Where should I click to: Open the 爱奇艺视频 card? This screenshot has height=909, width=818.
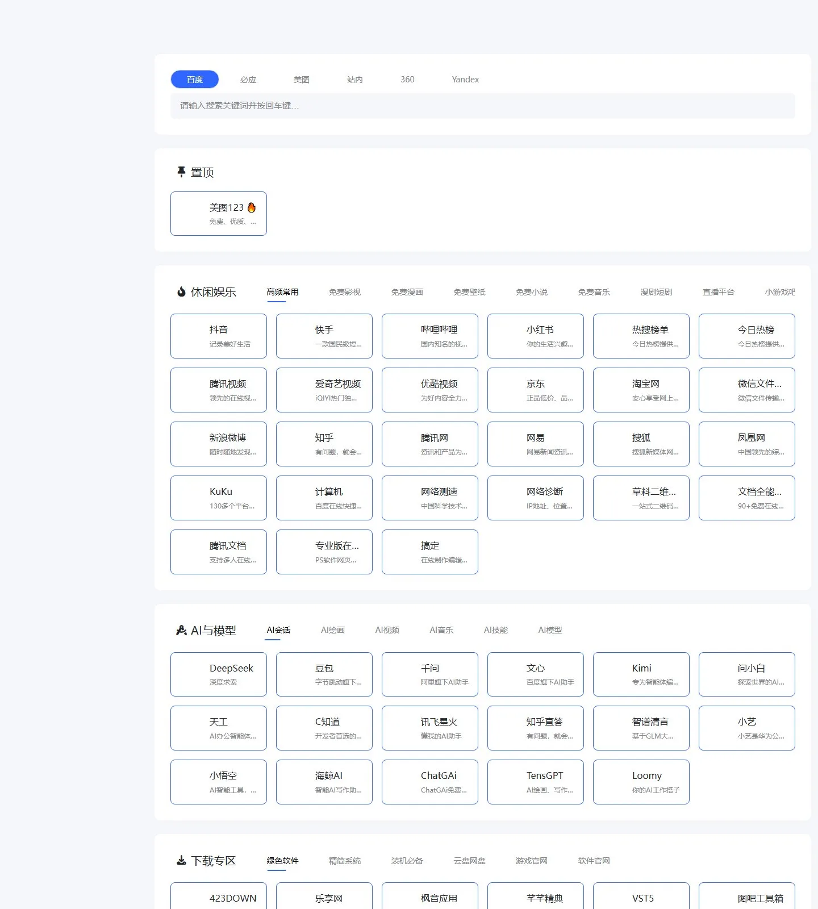coord(324,390)
